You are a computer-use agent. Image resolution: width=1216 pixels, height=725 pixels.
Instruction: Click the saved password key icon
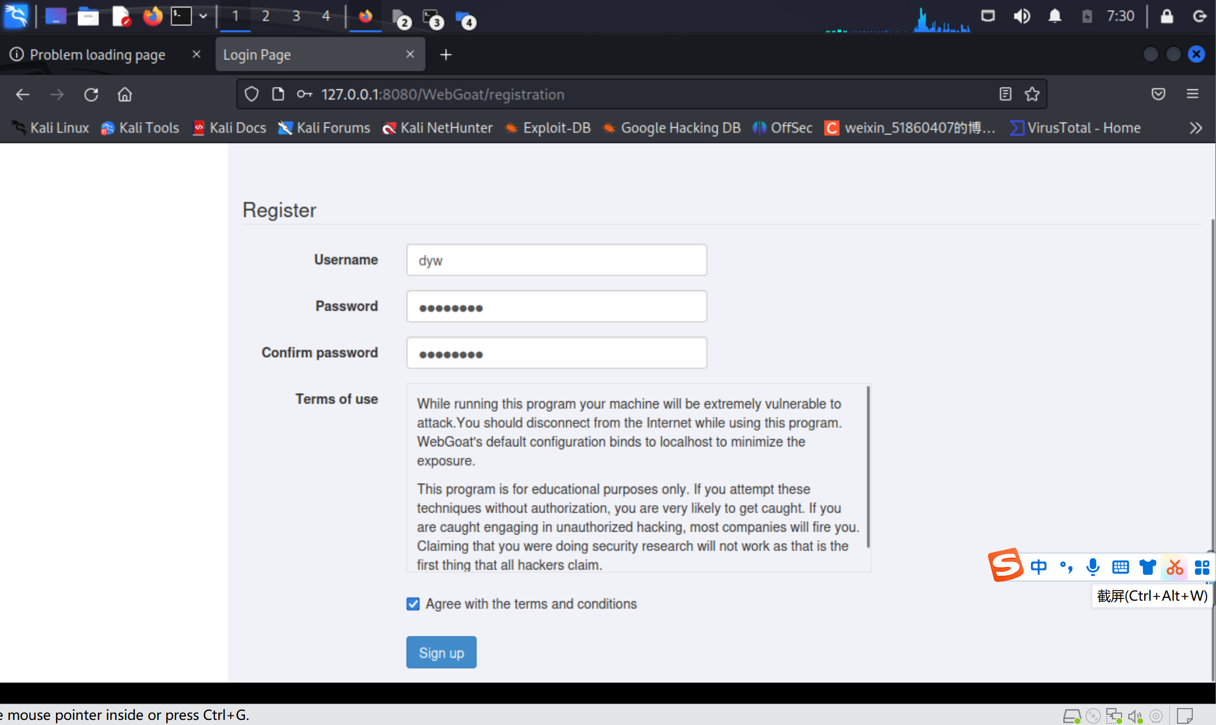pyautogui.click(x=304, y=94)
